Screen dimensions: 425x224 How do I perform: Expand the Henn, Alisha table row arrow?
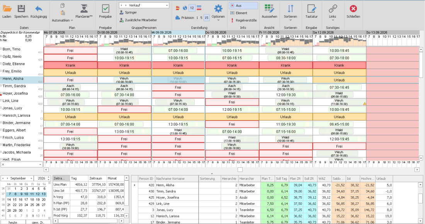coord(134,185)
